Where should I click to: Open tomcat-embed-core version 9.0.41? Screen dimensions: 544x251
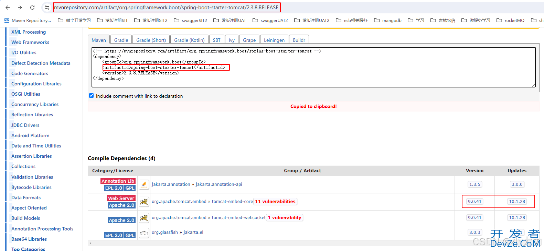point(475,201)
